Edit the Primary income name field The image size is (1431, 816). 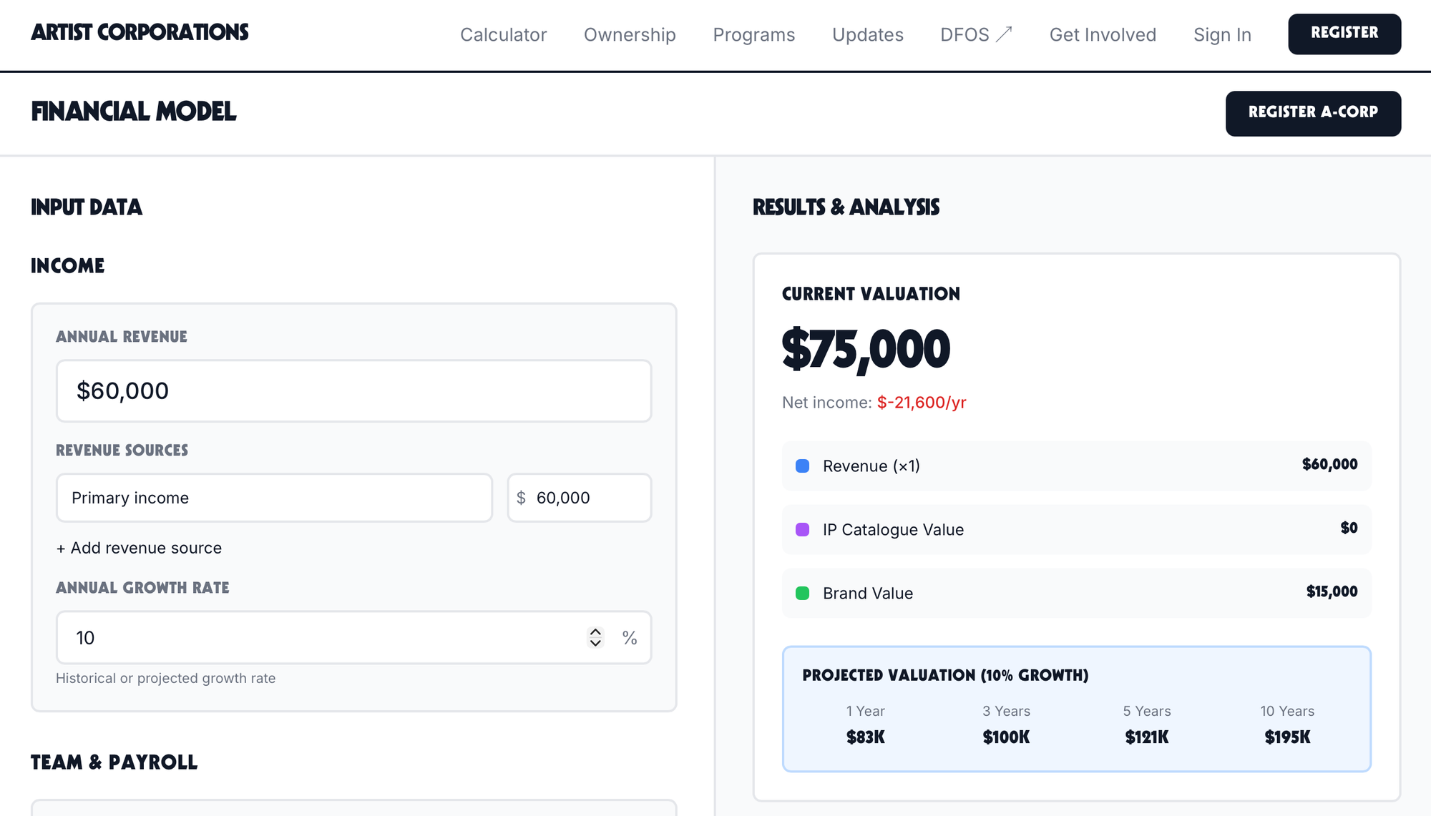[x=274, y=498]
